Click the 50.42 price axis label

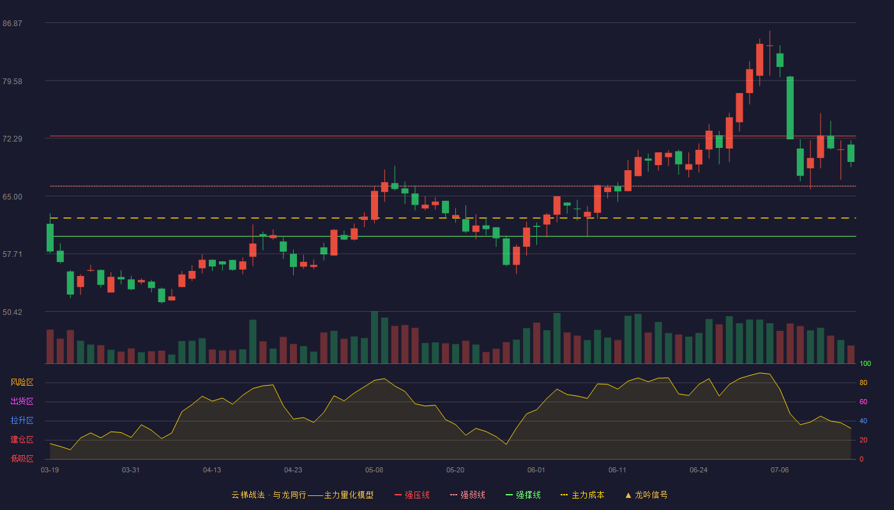tap(12, 312)
